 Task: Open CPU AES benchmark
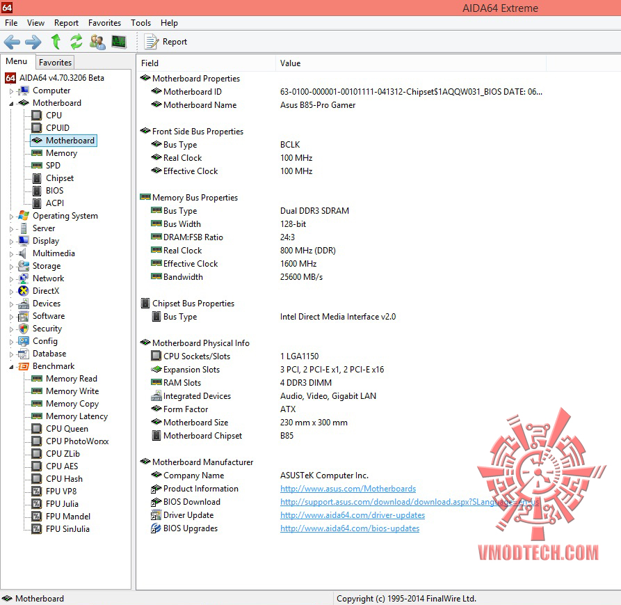pos(62,466)
